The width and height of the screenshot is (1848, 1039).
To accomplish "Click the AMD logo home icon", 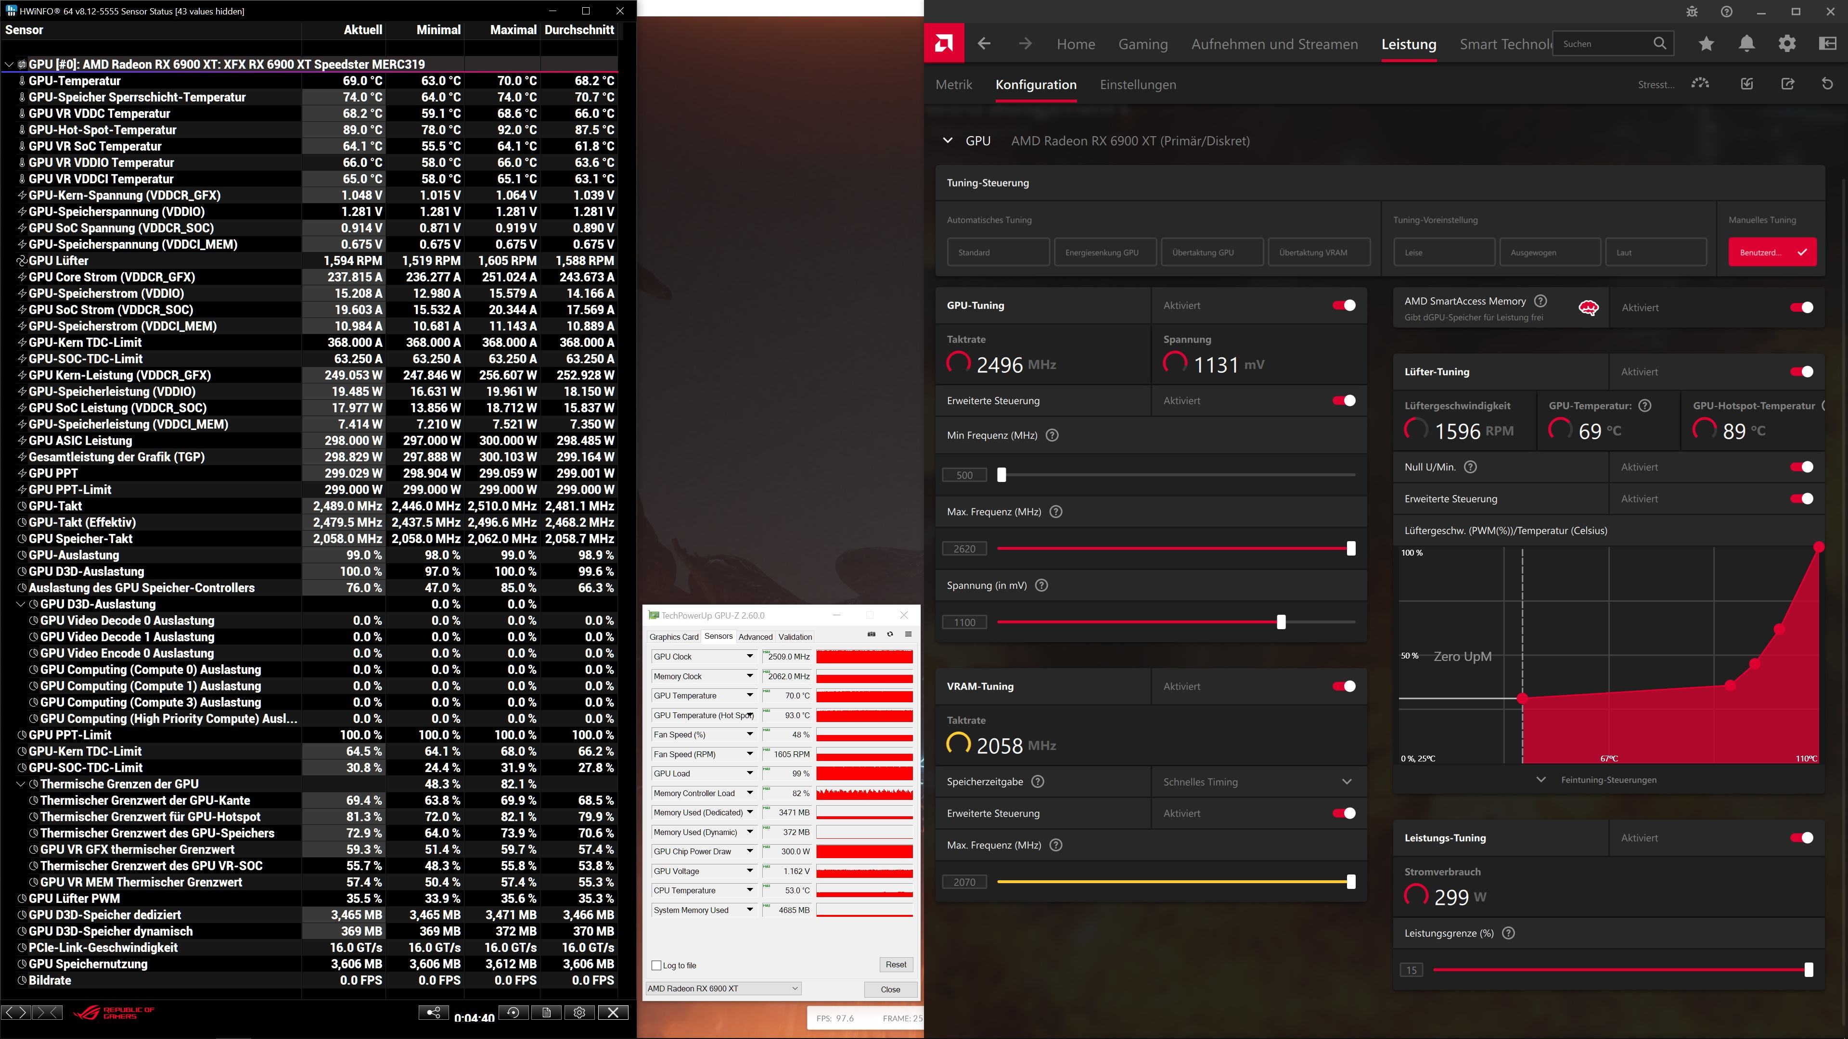I will [944, 44].
